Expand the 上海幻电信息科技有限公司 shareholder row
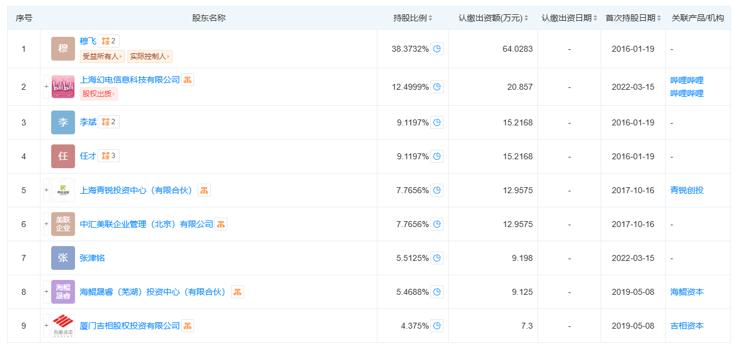This screenshot has width=737, height=356. (46, 87)
